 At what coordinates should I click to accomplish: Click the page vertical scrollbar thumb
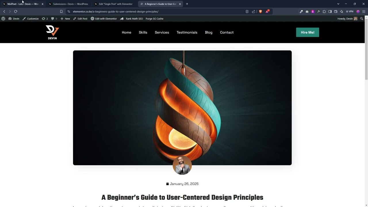click(366, 51)
